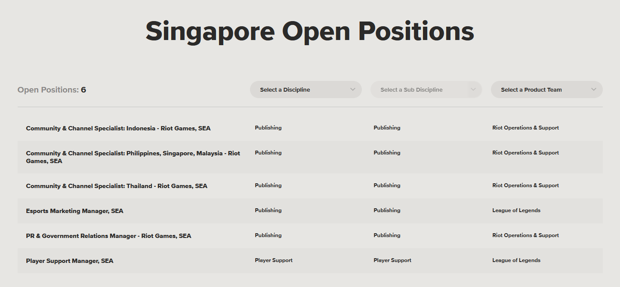Click "Riot Operations & Support" in the Thailand row
The image size is (620, 287).
(526, 185)
